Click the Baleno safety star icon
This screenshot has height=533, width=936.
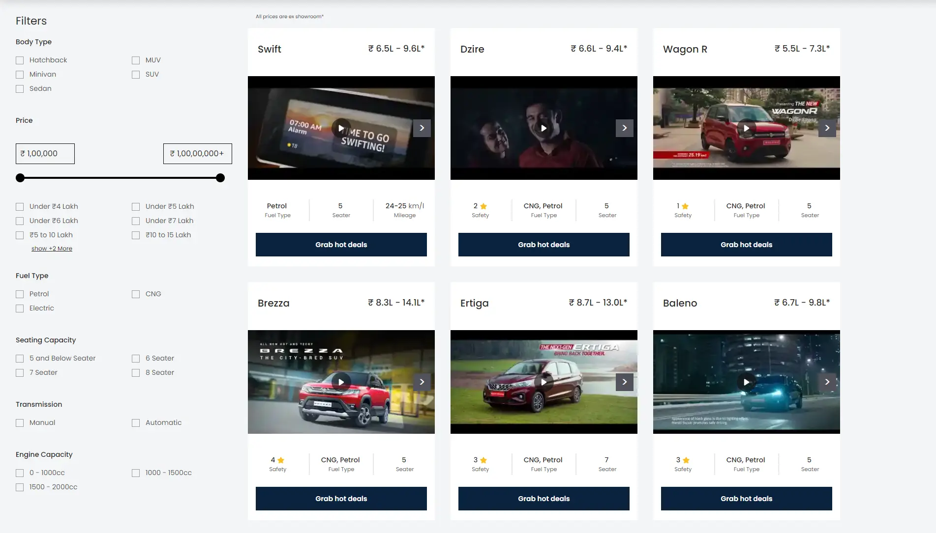686,460
